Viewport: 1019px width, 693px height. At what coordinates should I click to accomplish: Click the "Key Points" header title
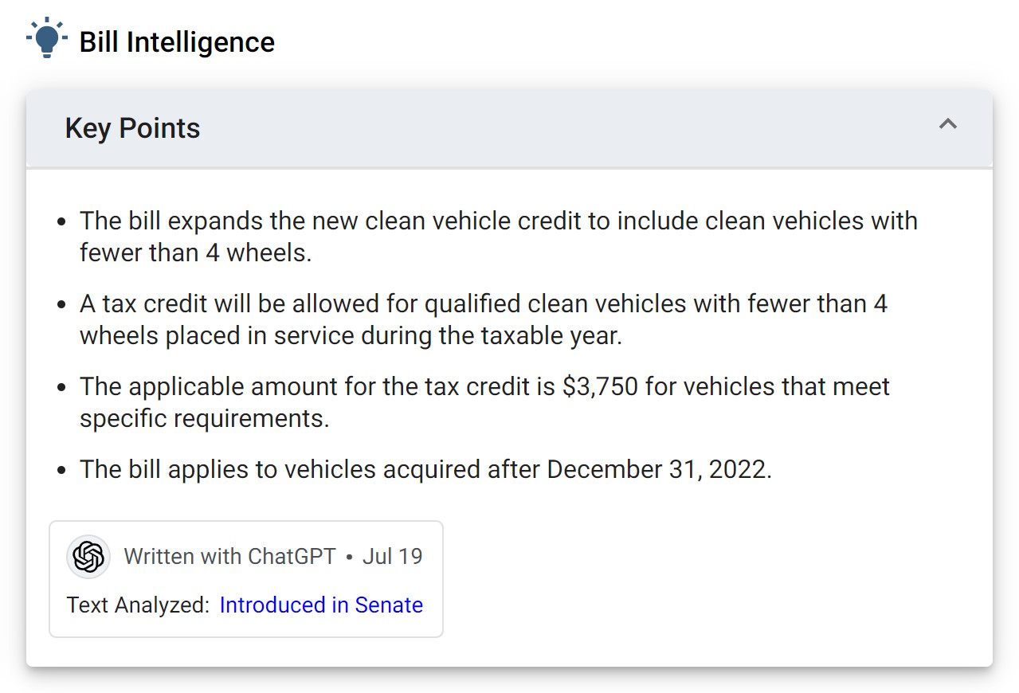click(x=132, y=128)
